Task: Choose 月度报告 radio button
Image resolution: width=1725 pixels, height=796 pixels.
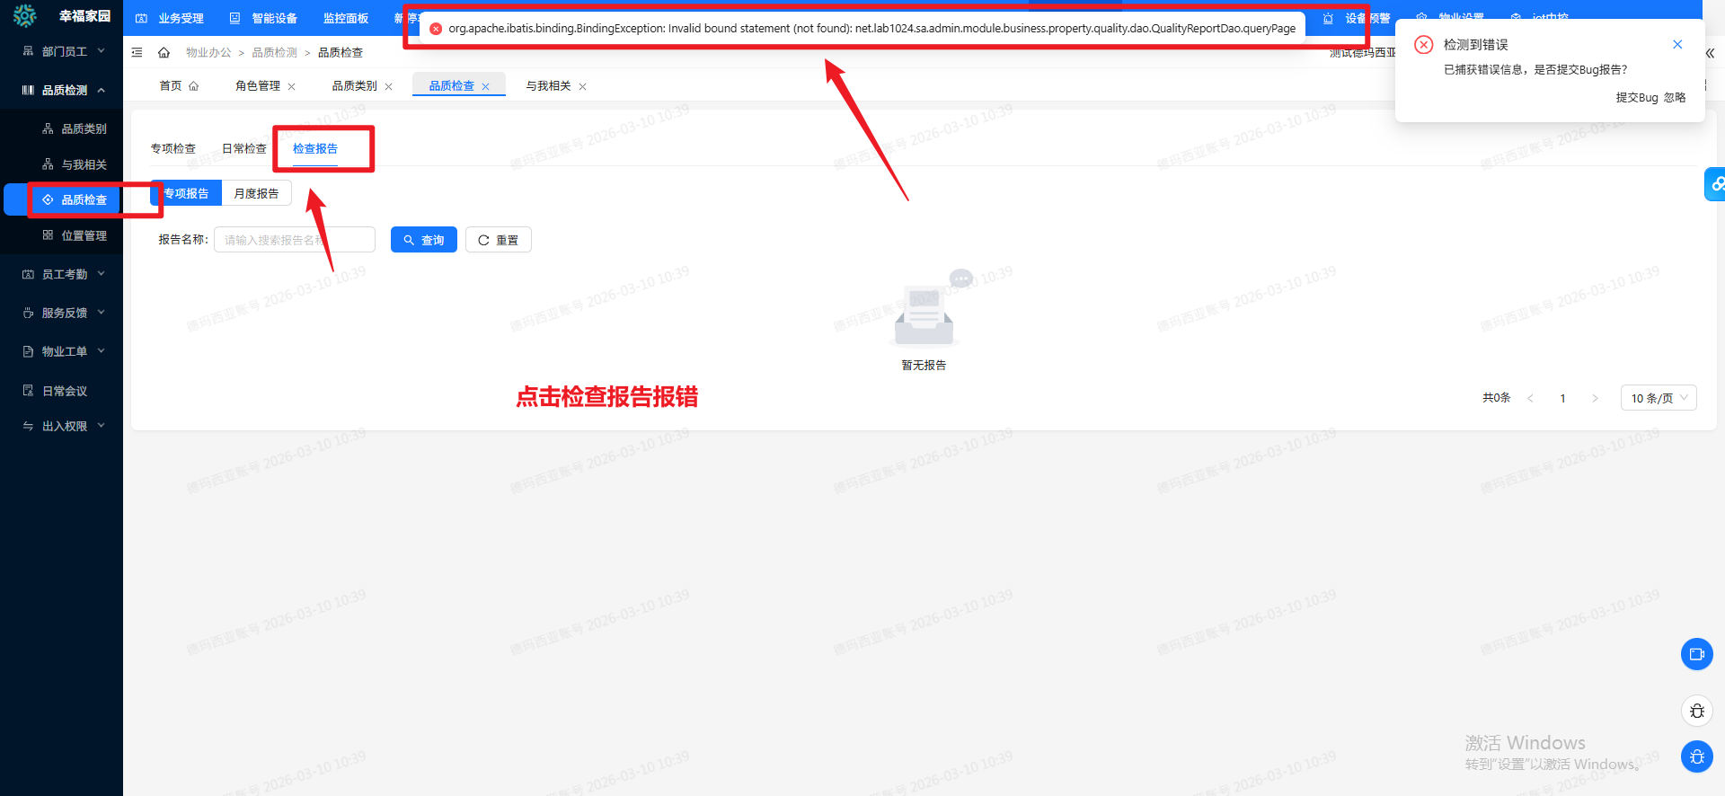Action: tap(257, 193)
